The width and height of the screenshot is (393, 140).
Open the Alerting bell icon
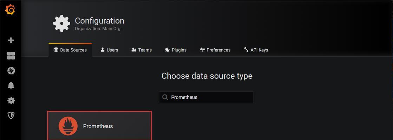coord(11,86)
